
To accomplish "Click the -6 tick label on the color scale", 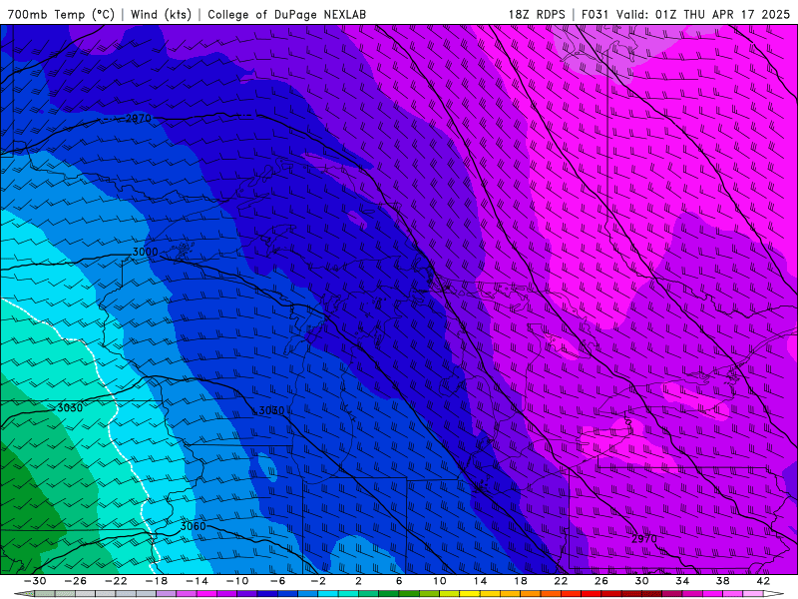I will 278,581.
